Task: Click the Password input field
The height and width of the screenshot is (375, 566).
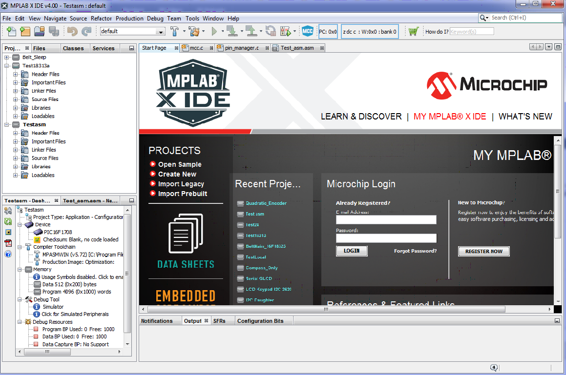Action: pyautogui.click(x=386, y=238)
